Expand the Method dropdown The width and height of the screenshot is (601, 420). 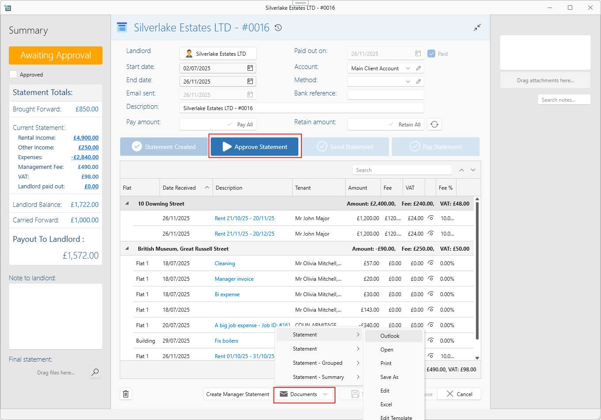pos(407,82)
